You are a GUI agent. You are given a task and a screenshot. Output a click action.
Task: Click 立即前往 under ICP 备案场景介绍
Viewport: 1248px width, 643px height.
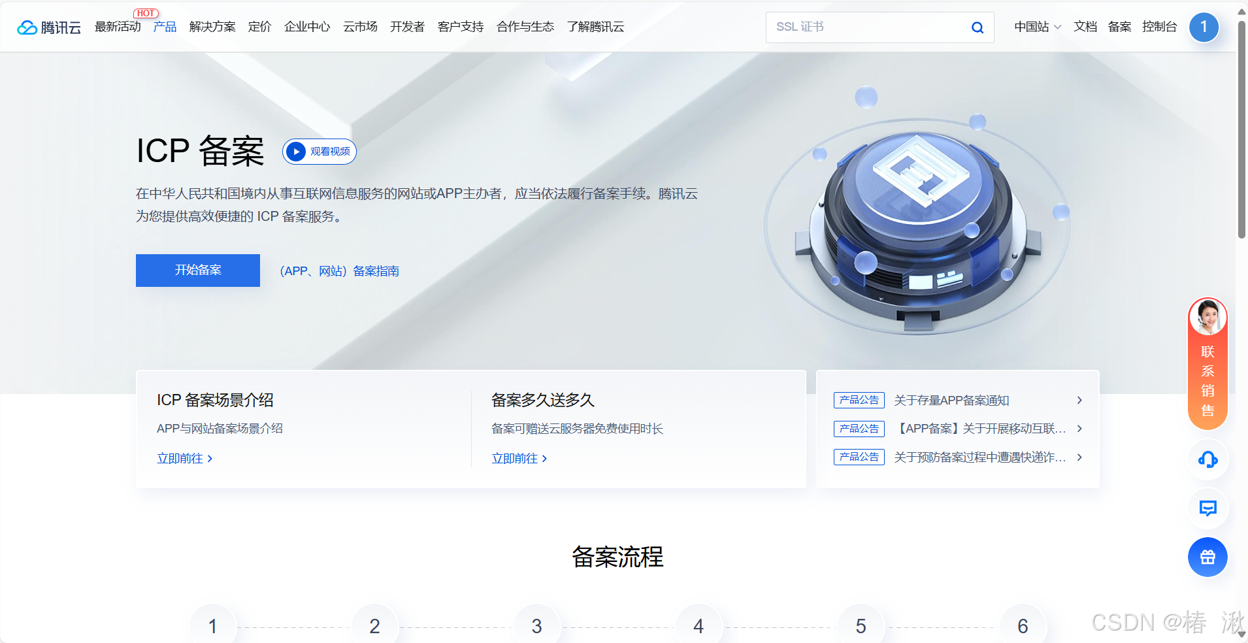pos(185,459)
